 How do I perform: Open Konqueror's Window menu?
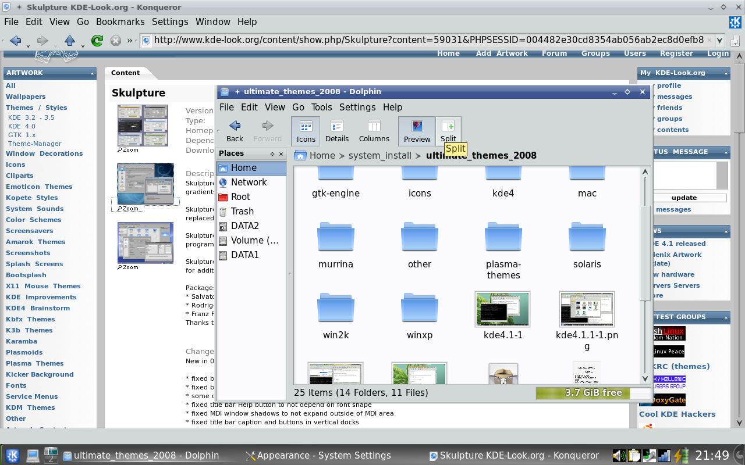tap(212, 22)
